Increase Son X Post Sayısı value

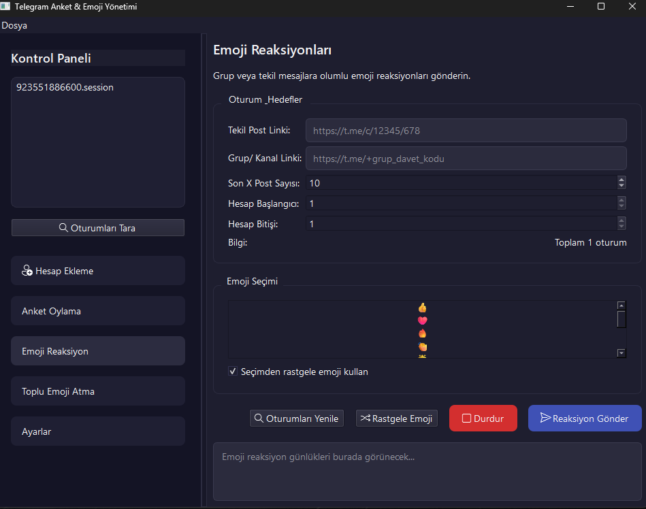[x=621, y=180]
